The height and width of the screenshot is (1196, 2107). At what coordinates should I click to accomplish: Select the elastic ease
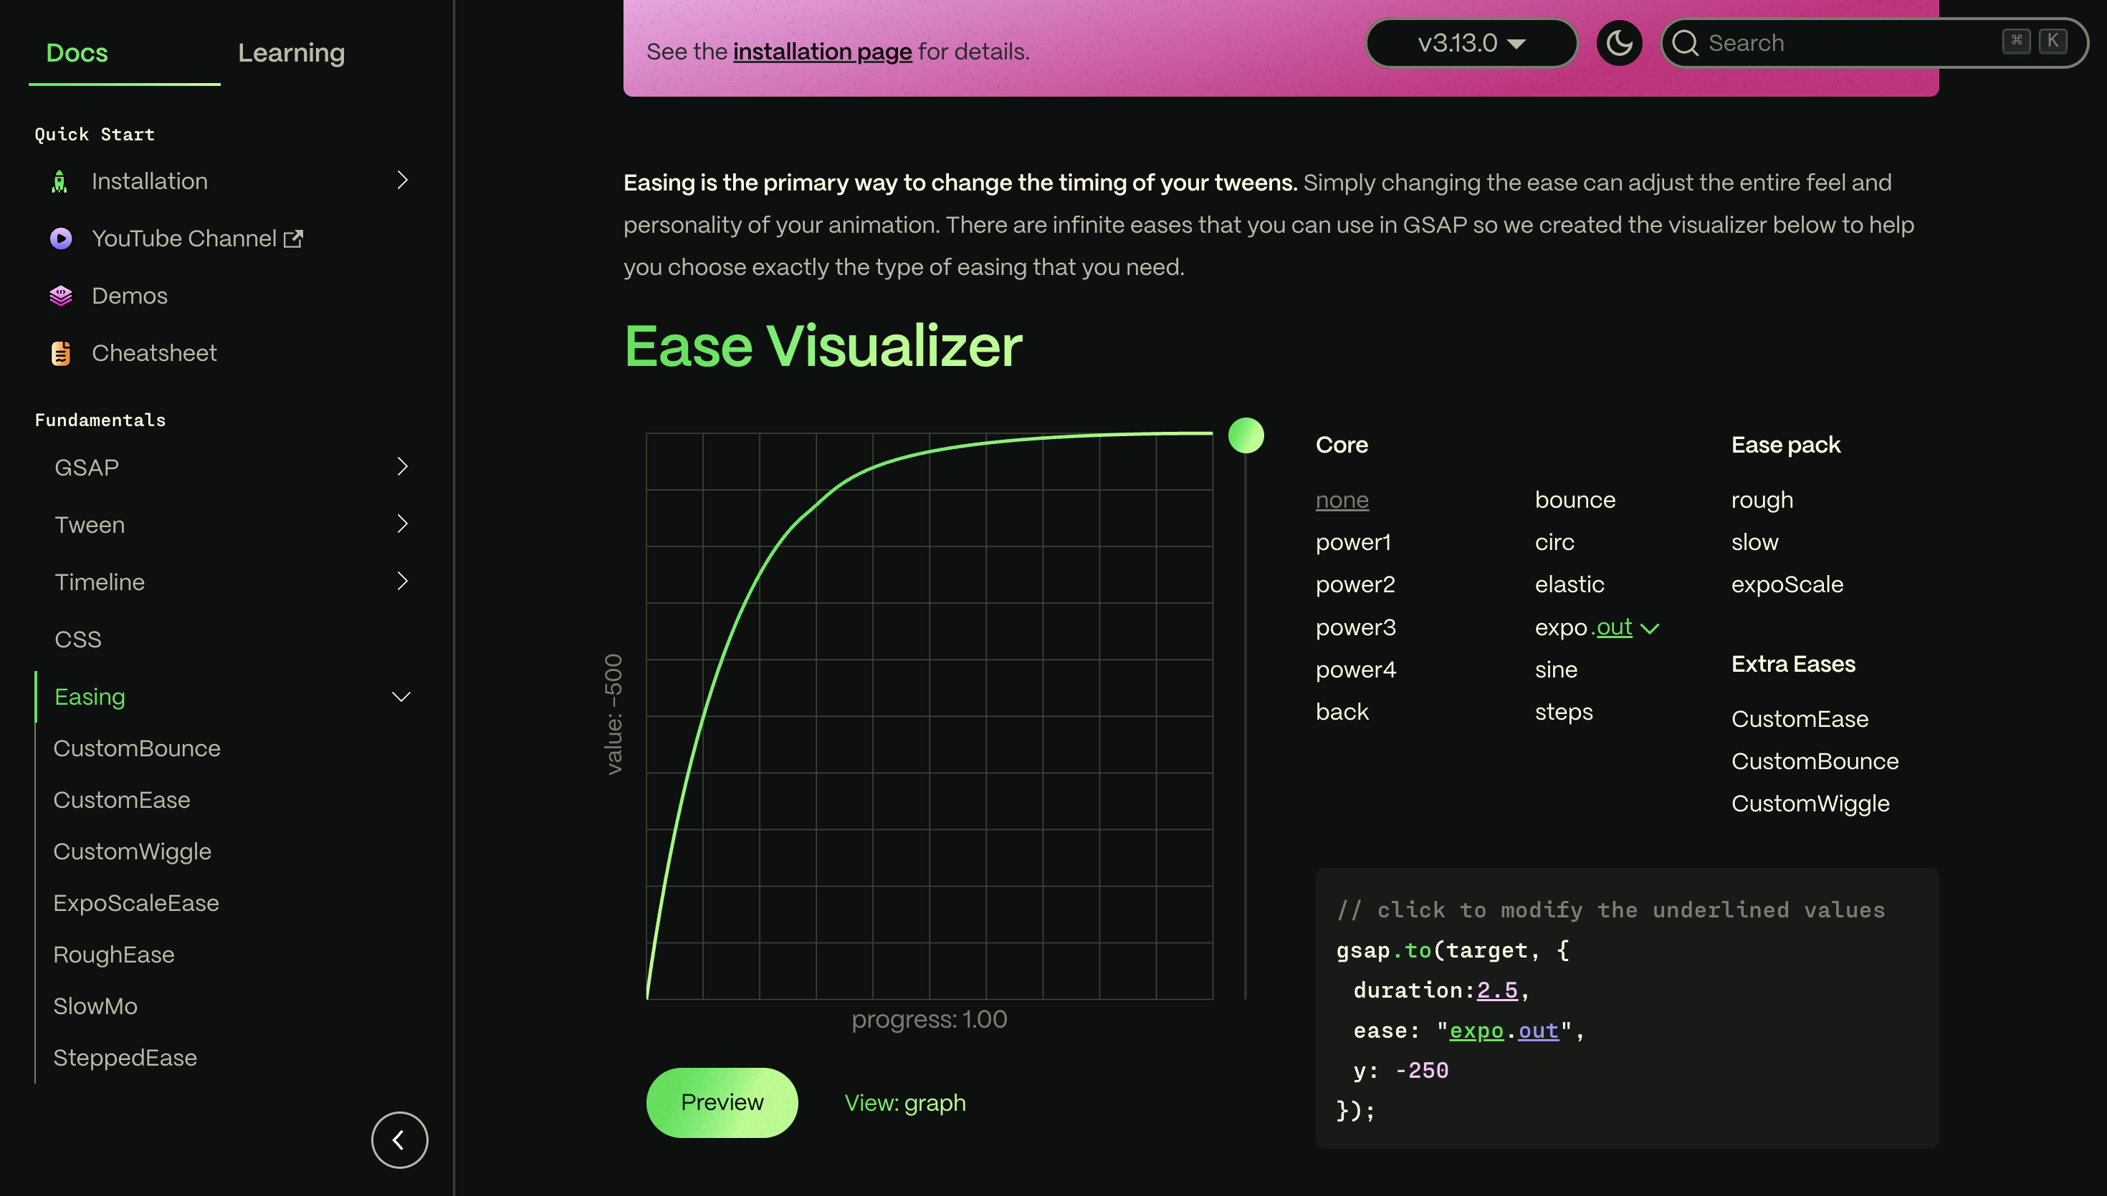(1569, 585)
